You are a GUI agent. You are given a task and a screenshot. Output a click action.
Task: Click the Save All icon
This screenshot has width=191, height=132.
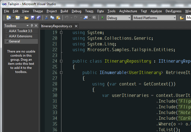point(39,18)
